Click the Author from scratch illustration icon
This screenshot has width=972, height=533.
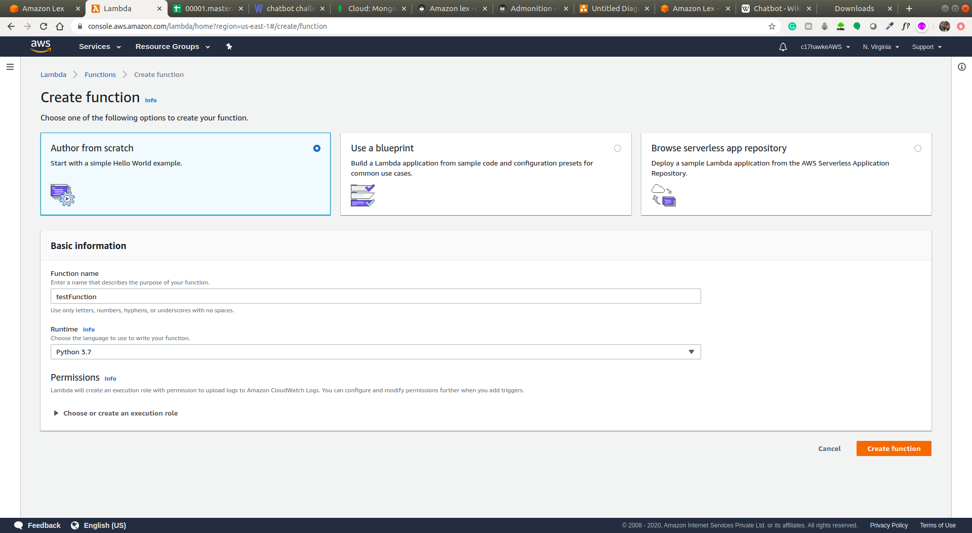tap(62, 195)
